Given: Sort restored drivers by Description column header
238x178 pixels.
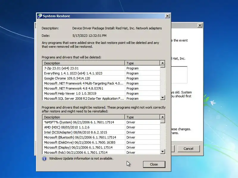Looking at the screenshot, I should pyautogui.click(x=84, y=117).
